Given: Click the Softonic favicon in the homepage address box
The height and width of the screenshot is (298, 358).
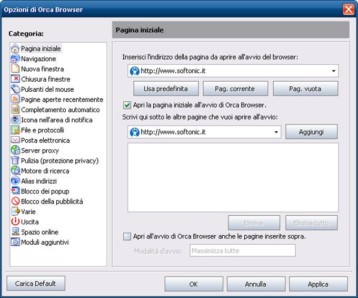Looking at the screenshot, I should (134, 71).
